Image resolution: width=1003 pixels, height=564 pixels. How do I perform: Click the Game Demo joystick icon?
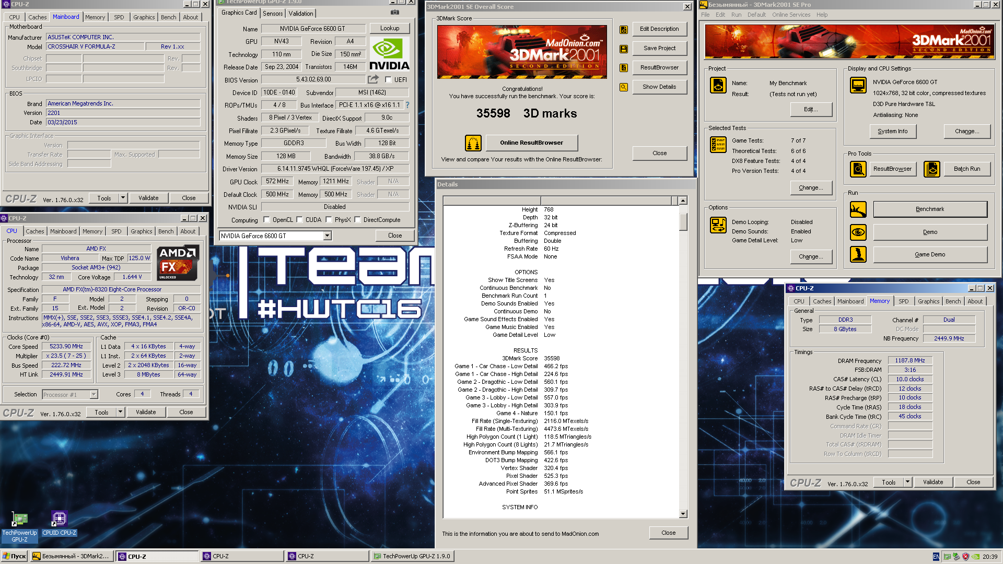pos(858,254)
